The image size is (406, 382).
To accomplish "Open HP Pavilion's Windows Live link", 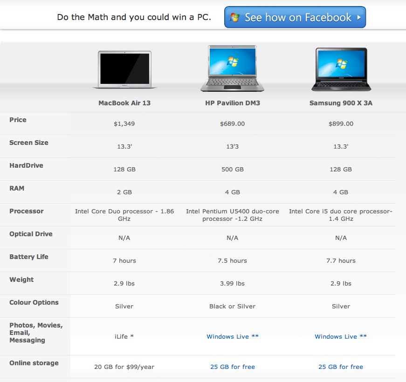I will (233, 336).
